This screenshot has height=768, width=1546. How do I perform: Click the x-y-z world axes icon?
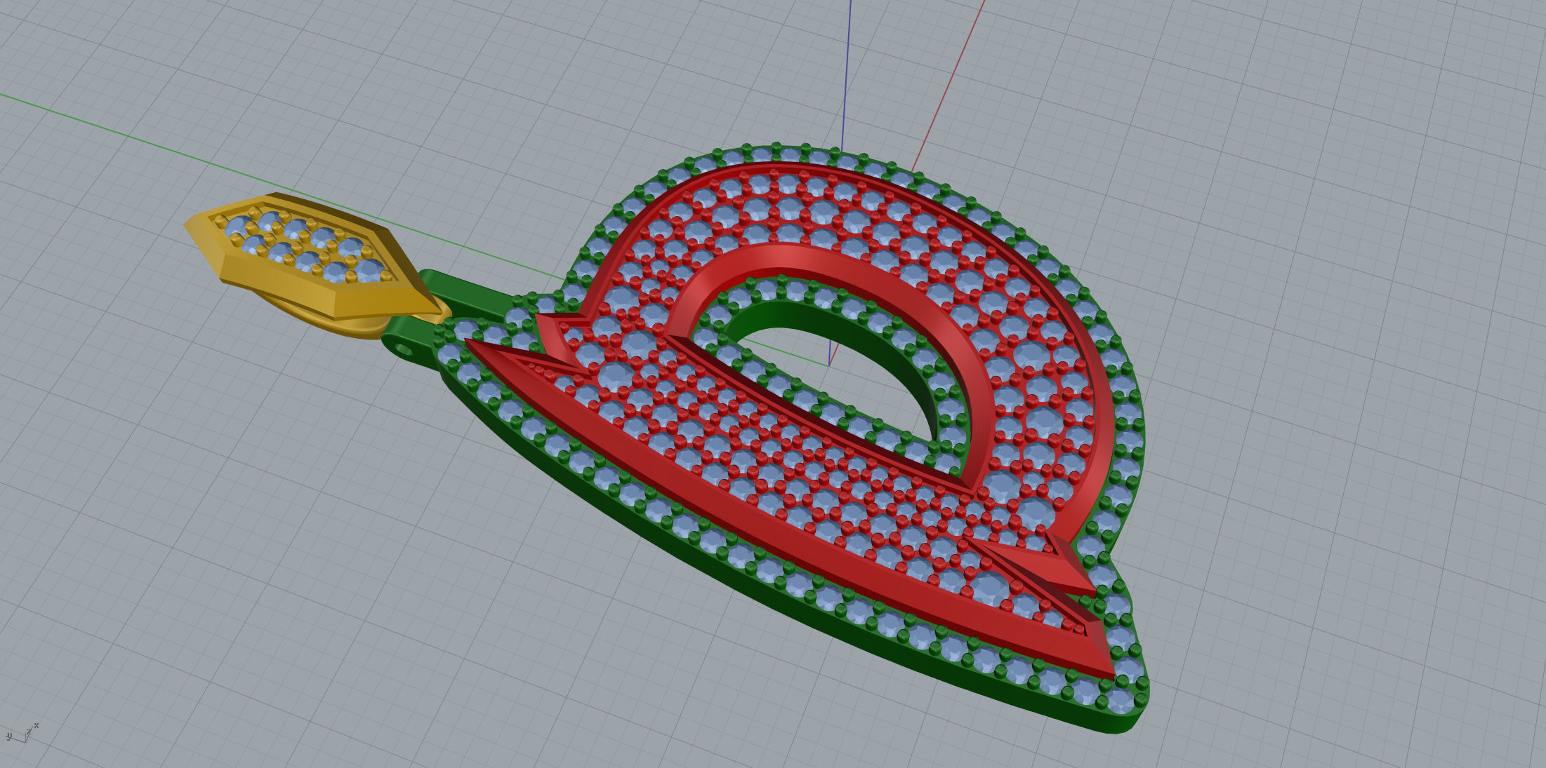coord(21,733)
